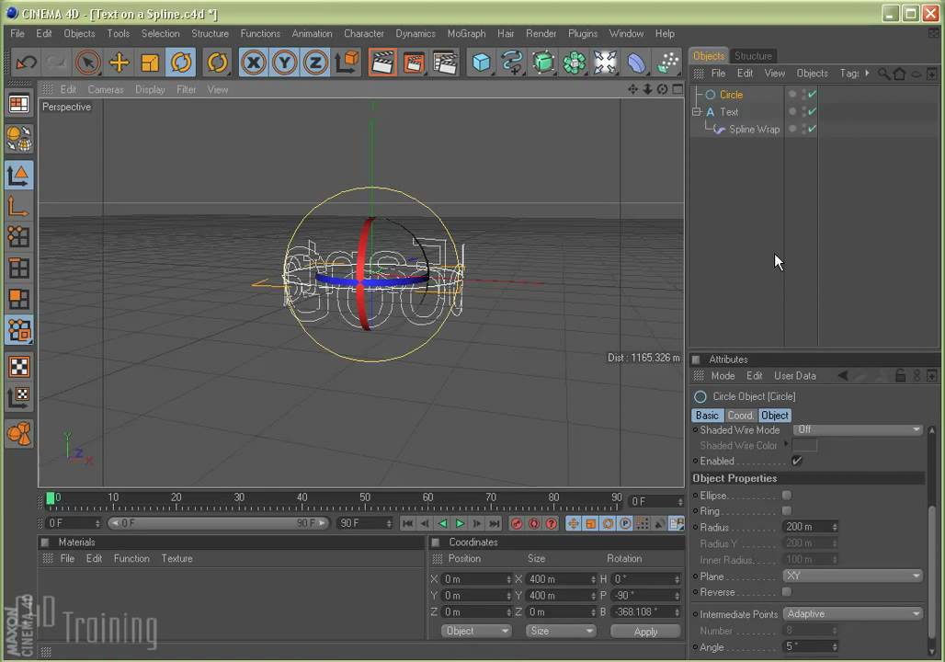Switch to the Structure tab
945x662 pixels.
pos(753,55)
